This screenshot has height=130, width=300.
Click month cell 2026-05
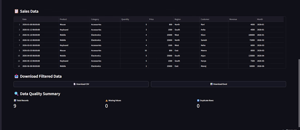pyautogui.click(x=270, y=61)
